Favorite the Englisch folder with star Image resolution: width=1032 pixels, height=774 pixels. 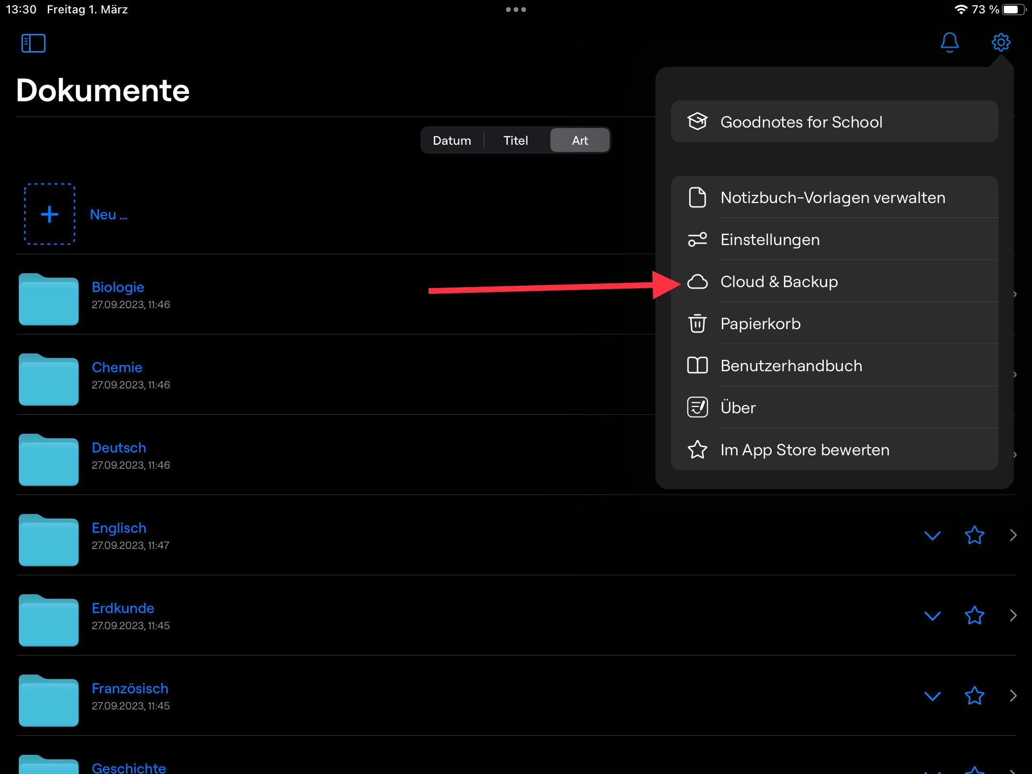[974, 535]
